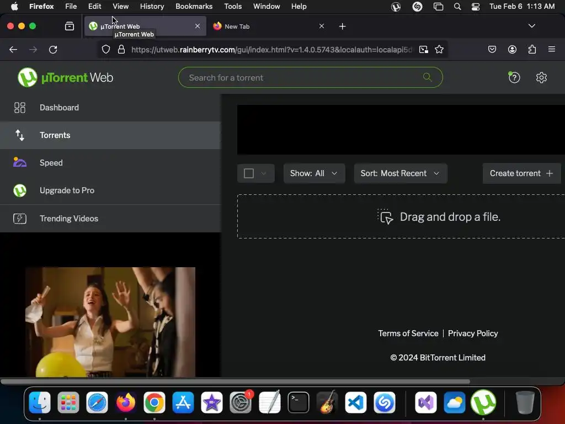565x424 pixels.
Task: Click the Drag and drop a file area
Action: [x=401, y=216]
